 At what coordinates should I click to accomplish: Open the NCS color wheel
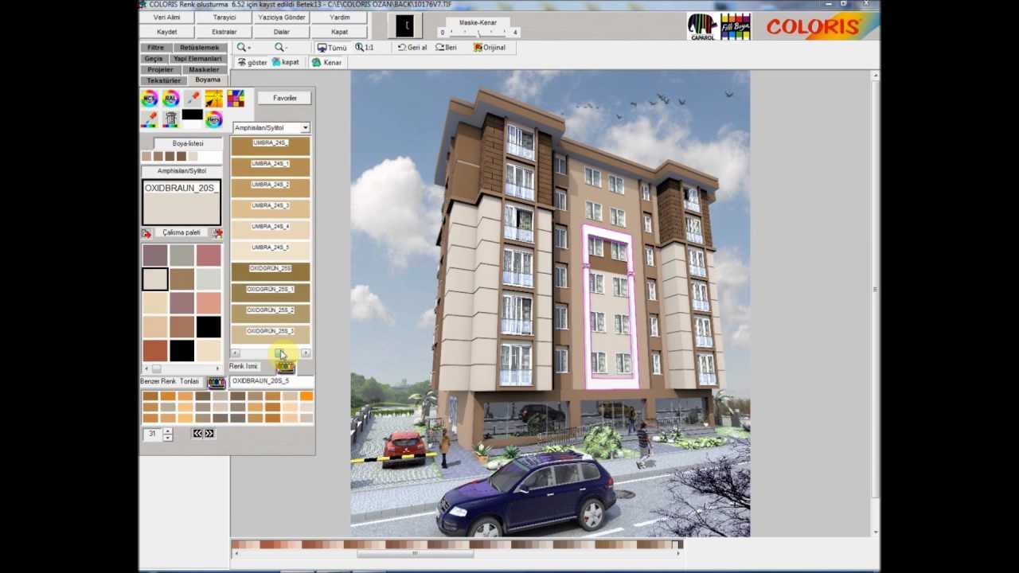click(x=149, y=99)
